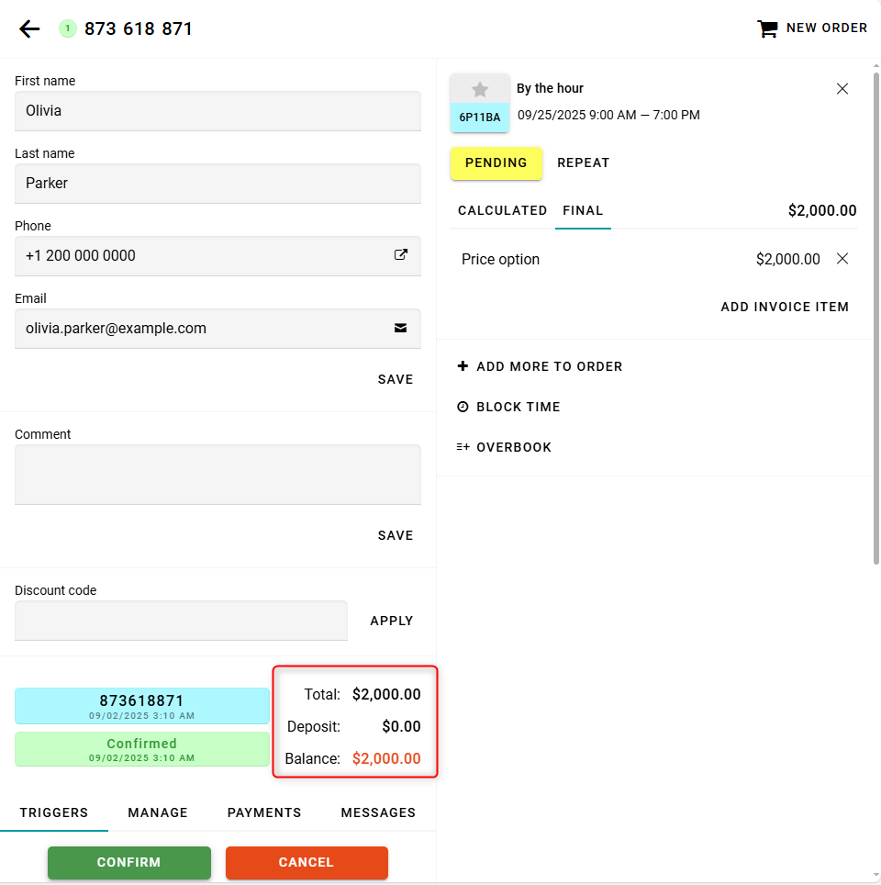Click the Deposit $0.00 value
The height and width of the screenshot is (885, 881).
pos(401,726)
